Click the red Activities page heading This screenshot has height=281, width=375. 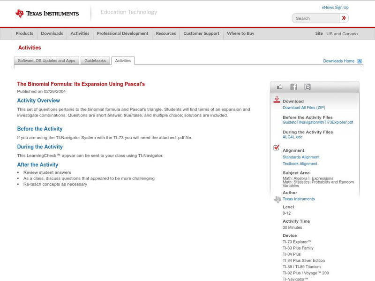(x=30, y=48)
